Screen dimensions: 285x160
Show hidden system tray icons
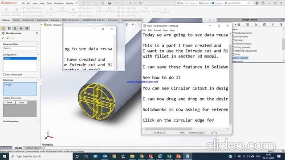[x=235, y=156]
